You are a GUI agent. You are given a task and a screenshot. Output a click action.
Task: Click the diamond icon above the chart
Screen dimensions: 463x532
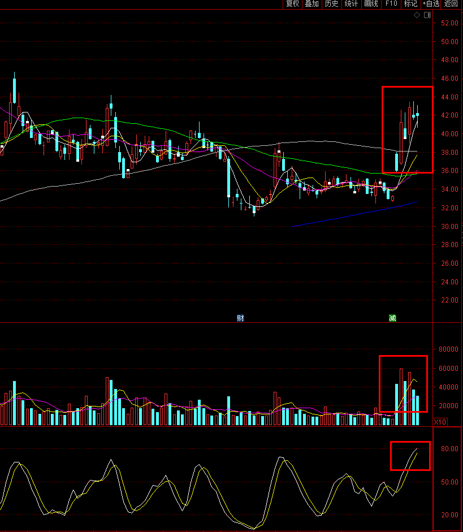click(417, 15)
